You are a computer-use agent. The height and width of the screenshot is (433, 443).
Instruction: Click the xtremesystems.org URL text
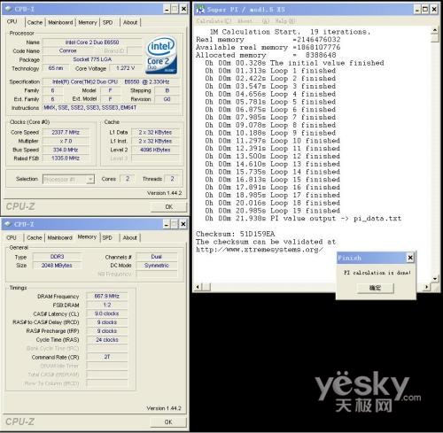pyautogui.click(x=260, y=250)
